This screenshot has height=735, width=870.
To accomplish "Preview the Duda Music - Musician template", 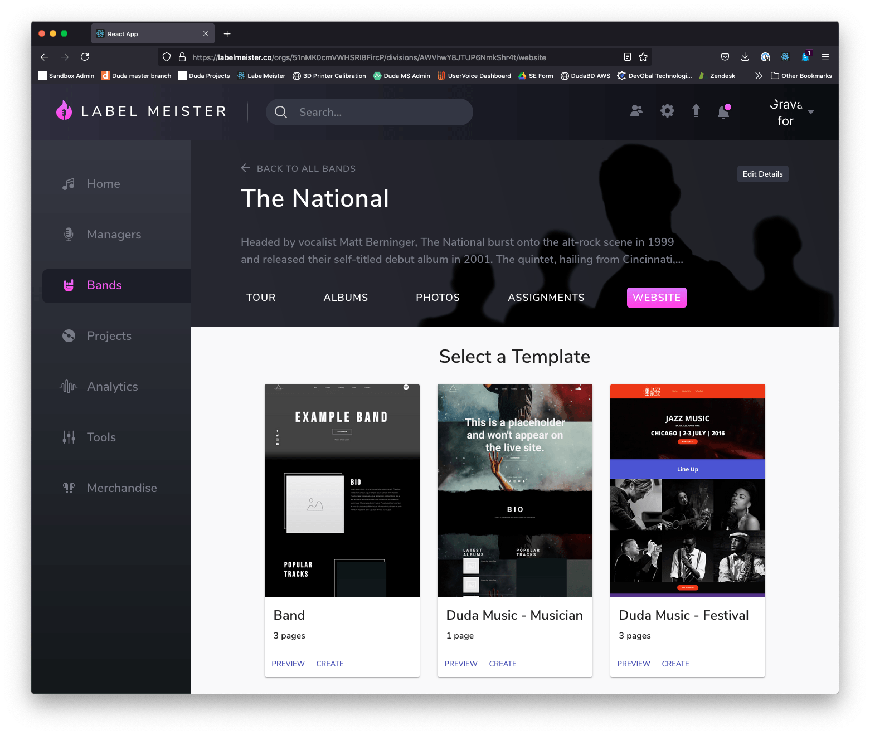I will pyautogui.click(x=461, y=664).
